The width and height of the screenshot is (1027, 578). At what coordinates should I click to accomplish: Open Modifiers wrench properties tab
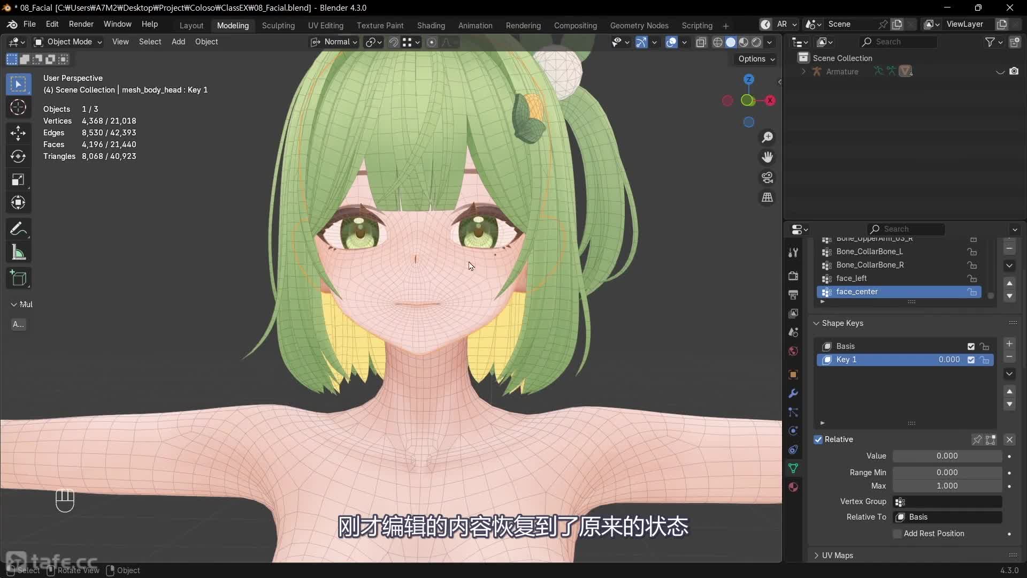coord(793,393)
